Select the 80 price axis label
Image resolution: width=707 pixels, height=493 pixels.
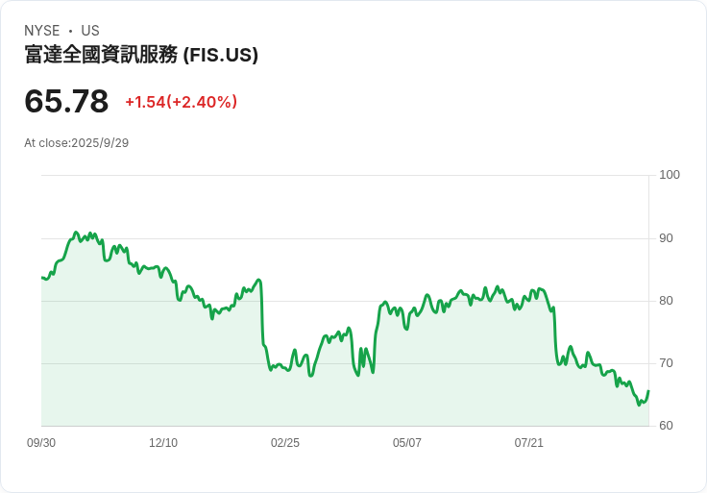[666, 301]
